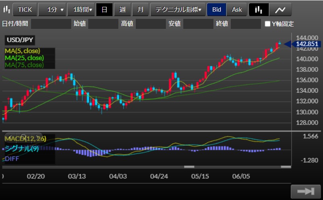The height and width of the screenshot is (200, 323).
Task: Open the テクニカル指標 indicators dropdown
Action: tap(178, 10)
